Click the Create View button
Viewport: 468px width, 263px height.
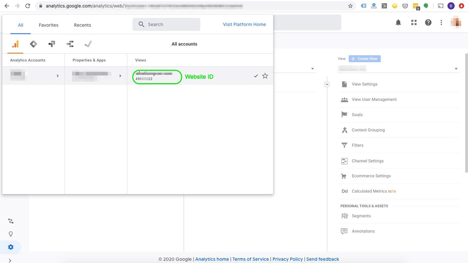365,59
